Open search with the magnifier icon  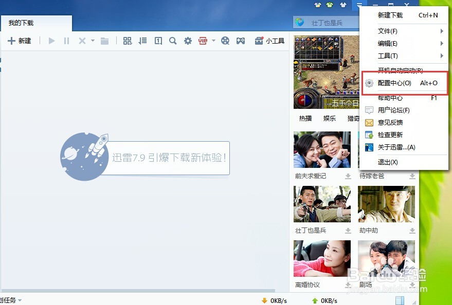click(x=173, y=41)
